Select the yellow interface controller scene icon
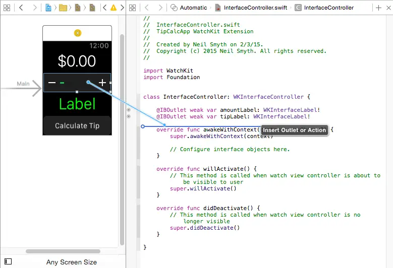 [77, 33]
